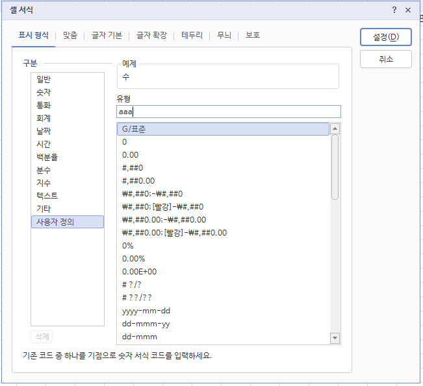Select the dd-mmm format code
The width and height of the screenshot is (423, 386).
point(223,337)
